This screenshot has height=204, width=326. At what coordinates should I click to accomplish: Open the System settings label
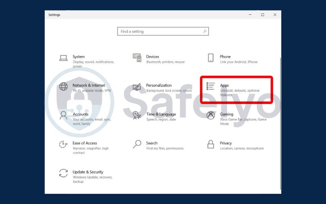(79, 57)
